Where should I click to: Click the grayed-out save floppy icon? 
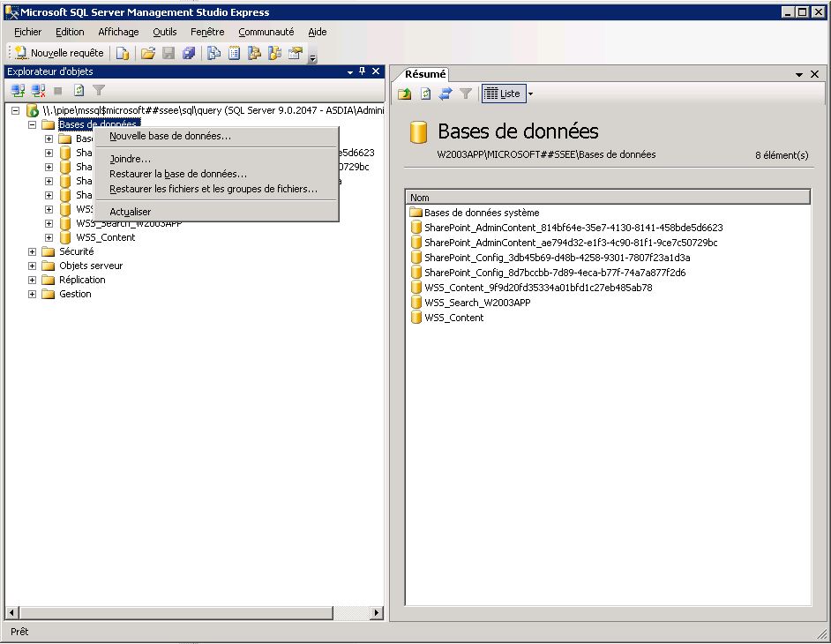coord(168,53)
